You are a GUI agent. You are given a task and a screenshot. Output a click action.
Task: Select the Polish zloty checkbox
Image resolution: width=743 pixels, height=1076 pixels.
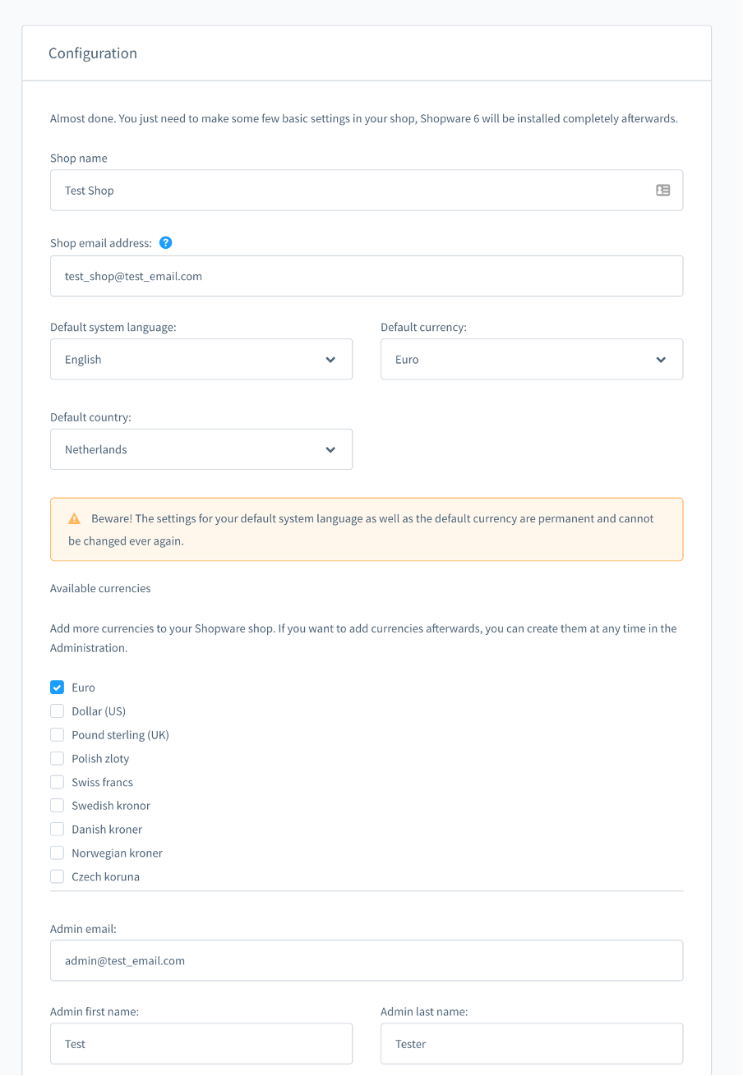57,758
